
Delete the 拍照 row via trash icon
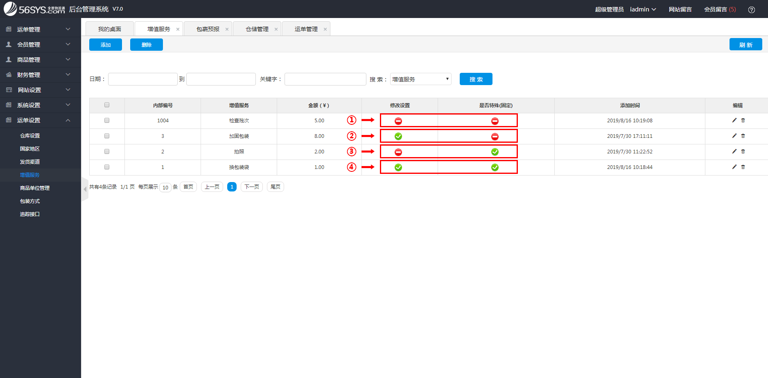pos(743,151)
